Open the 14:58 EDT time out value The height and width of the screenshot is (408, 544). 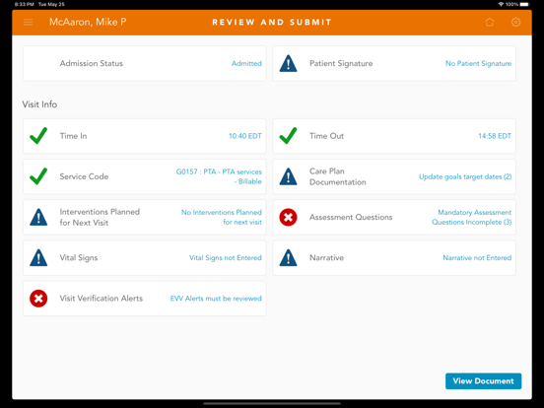tap(495, 136)
